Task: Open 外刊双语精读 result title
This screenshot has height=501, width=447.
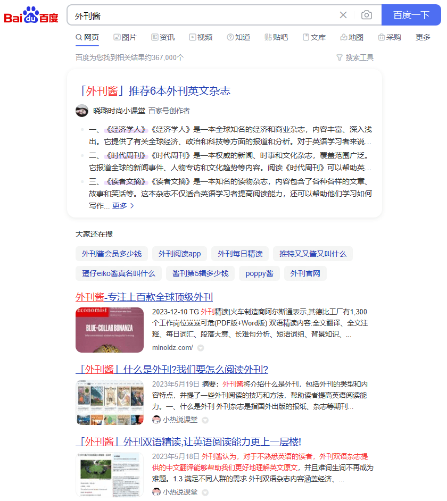Action: pos(188,442)
